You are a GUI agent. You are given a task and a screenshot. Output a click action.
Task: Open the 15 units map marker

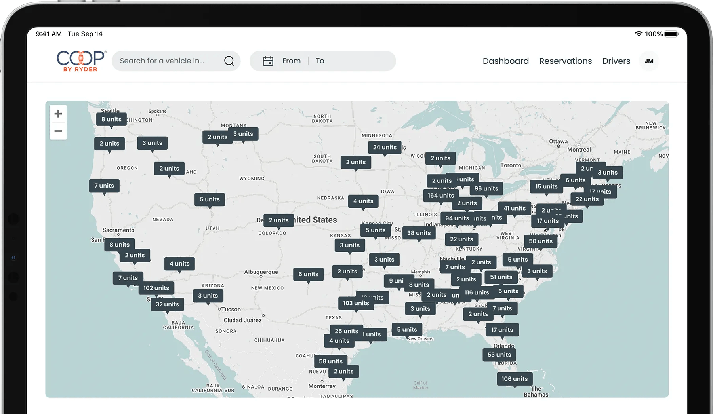coord(546,187)
